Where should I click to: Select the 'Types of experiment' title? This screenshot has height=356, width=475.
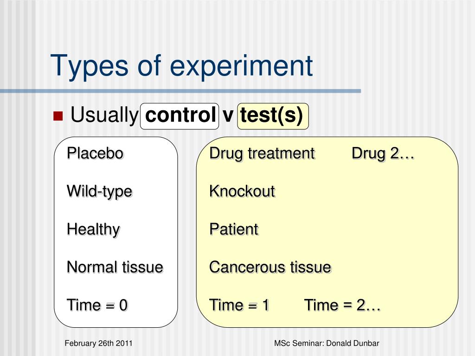[181, 66]
